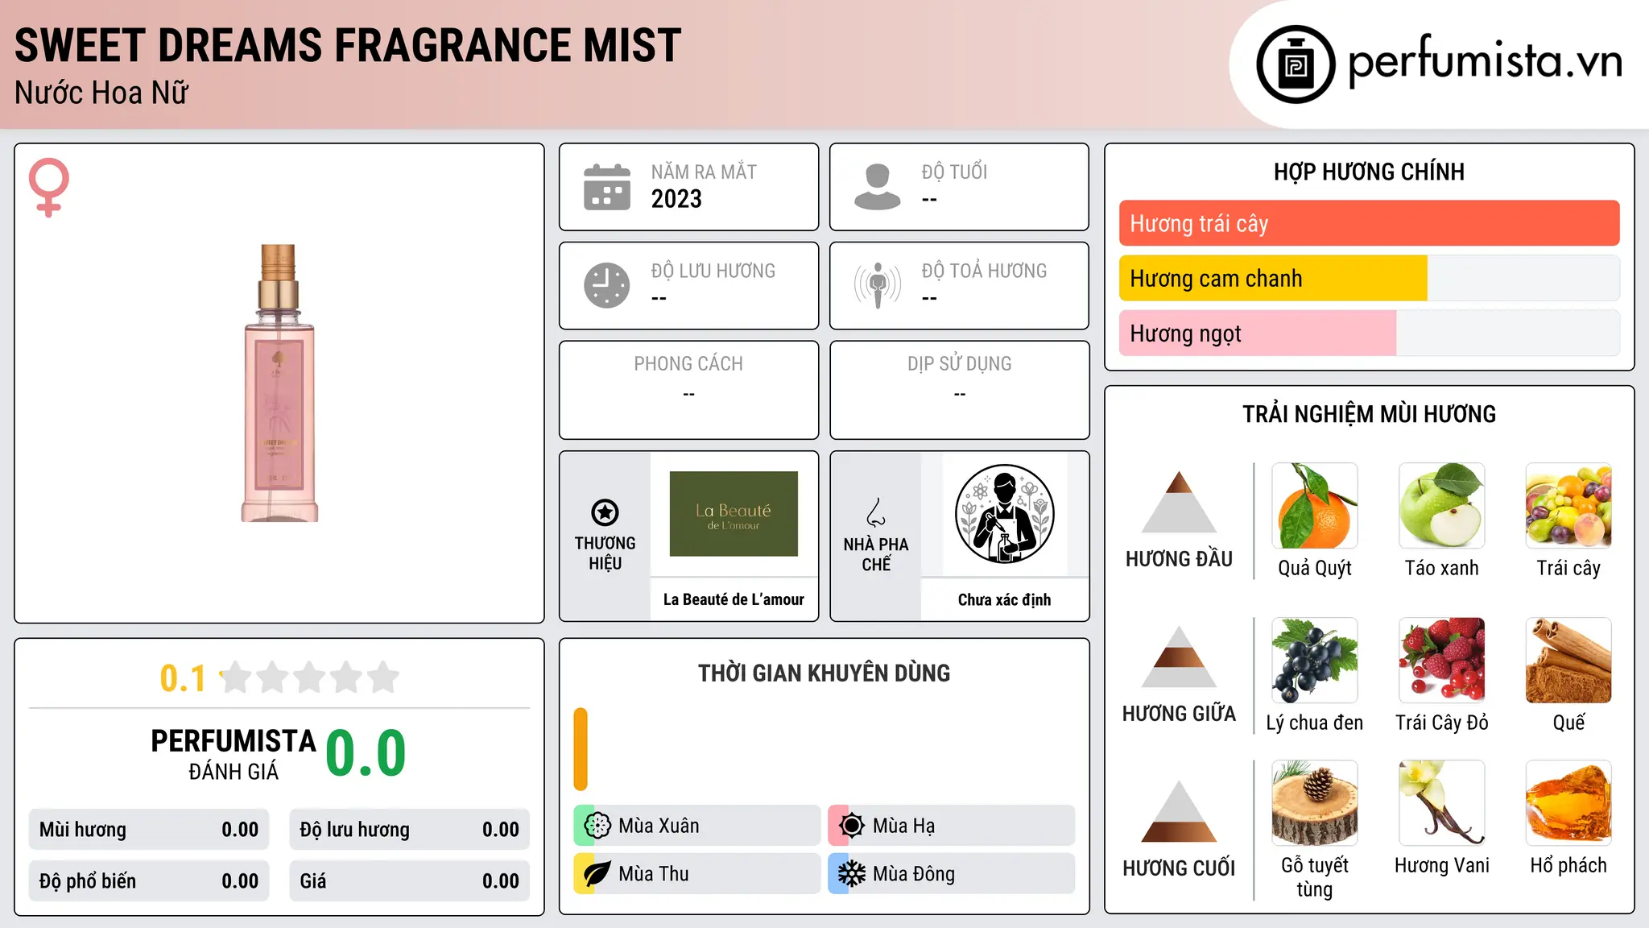The height and width of the screenshot is (928, 1649).
Task: Click the star rating row
Action: 309,677
